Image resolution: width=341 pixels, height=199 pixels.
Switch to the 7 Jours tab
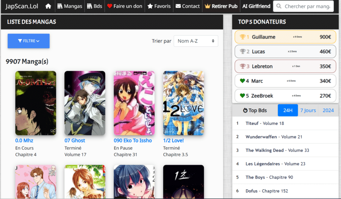[308, 110]
